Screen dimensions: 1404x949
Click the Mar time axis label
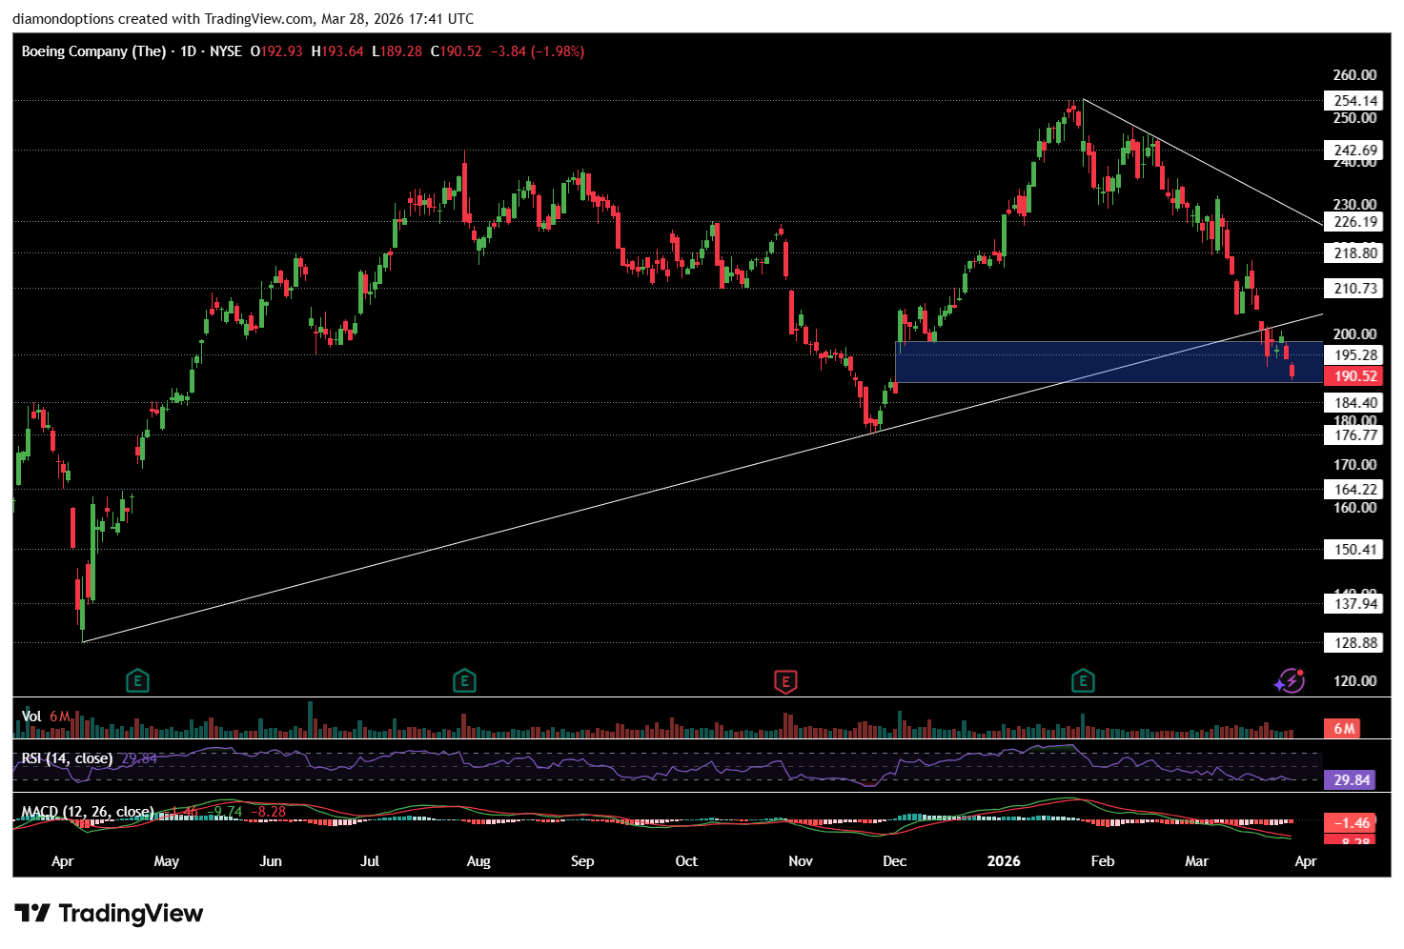1197,861
